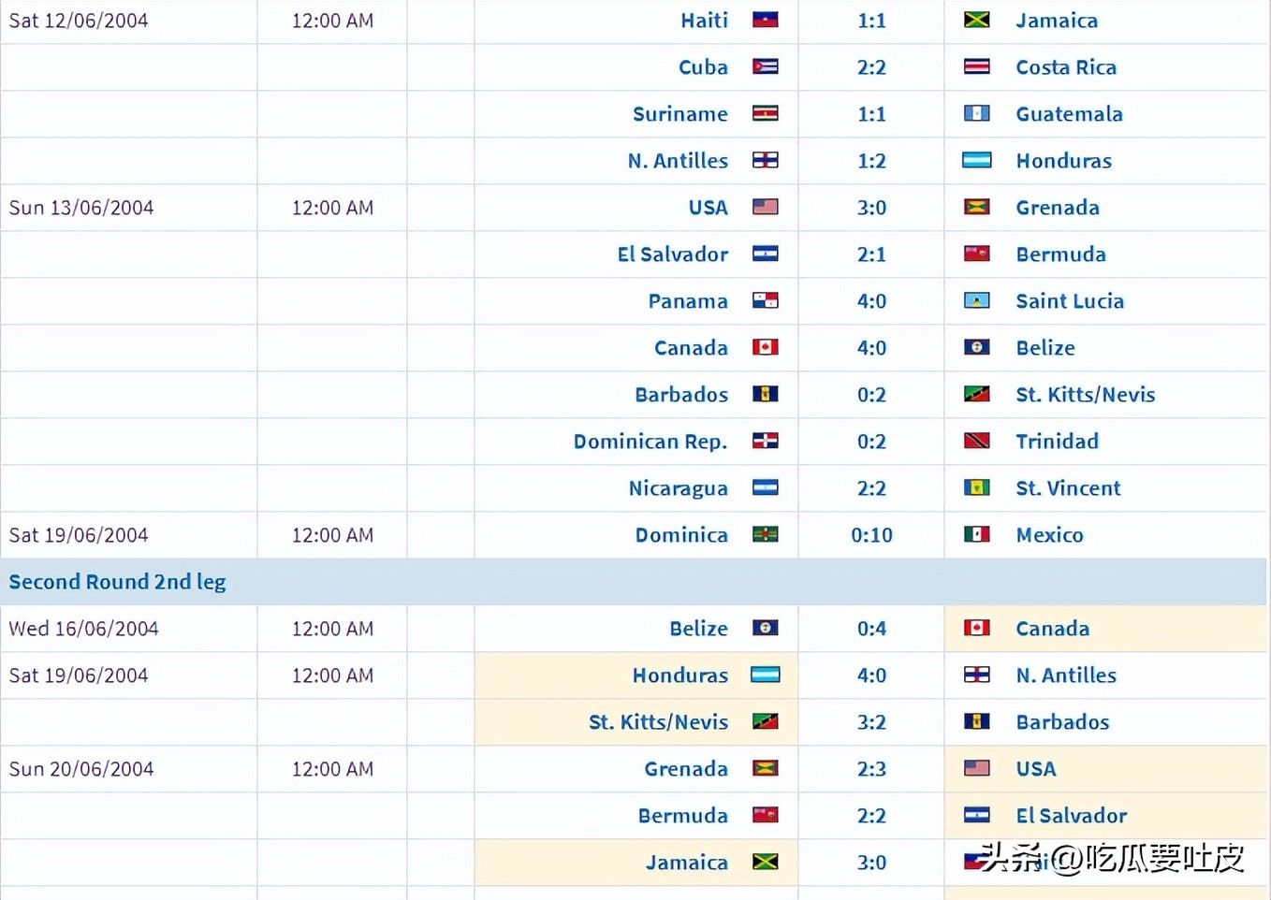The image size is (1271, 900).
Task: Open the Mexico team link
Action: [x=1049, y=535]
